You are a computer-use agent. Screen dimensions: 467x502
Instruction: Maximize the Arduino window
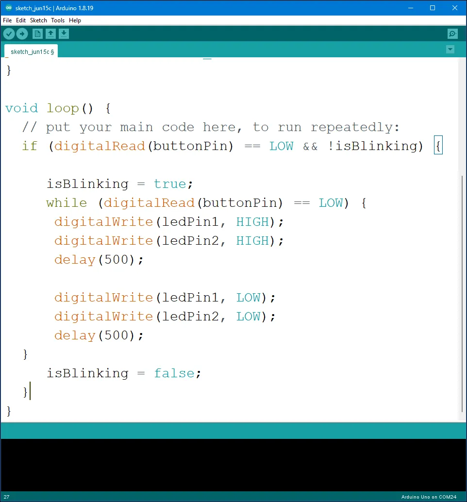click(433, 8)
